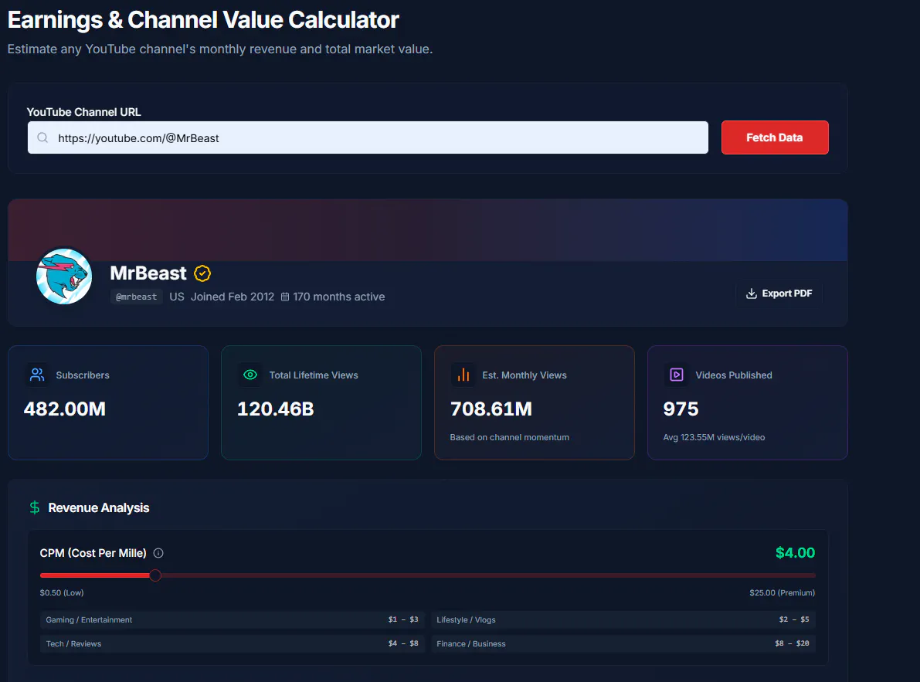Click the CPM info icon
The height and width of the screenshot is (682, 920).
click(x=158, y=553)
